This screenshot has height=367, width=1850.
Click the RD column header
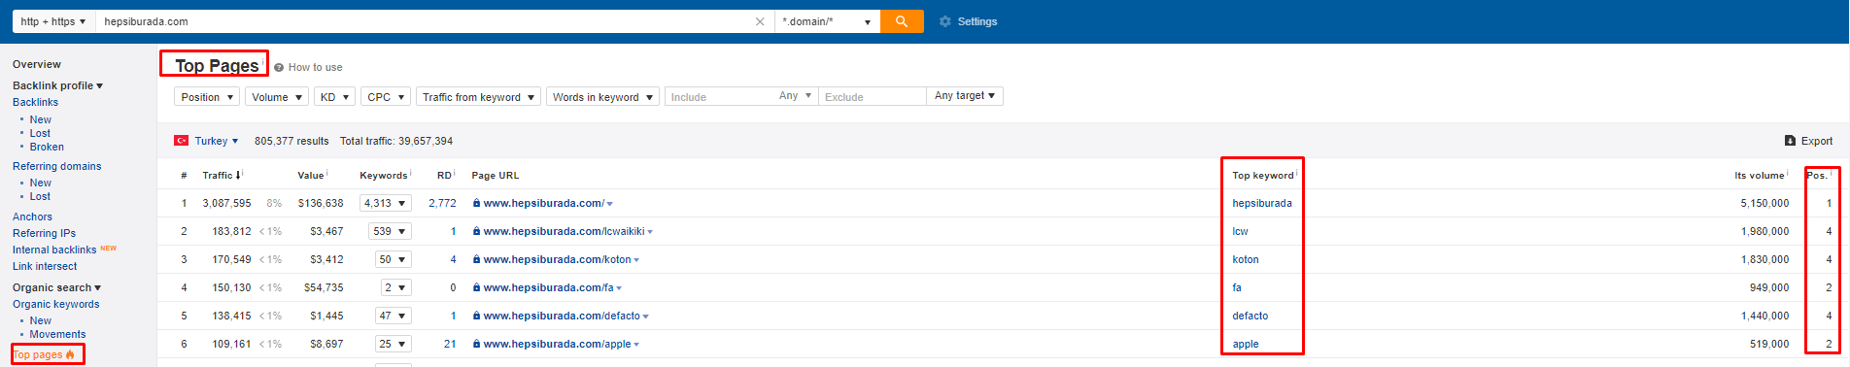pyautogui.click(x=444, y=176)
